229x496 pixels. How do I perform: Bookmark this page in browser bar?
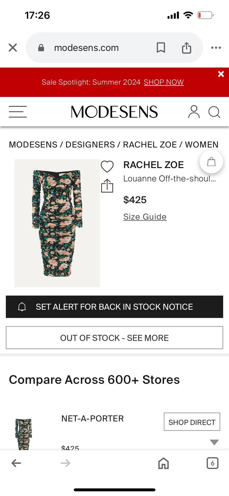[x=161, y=48]
